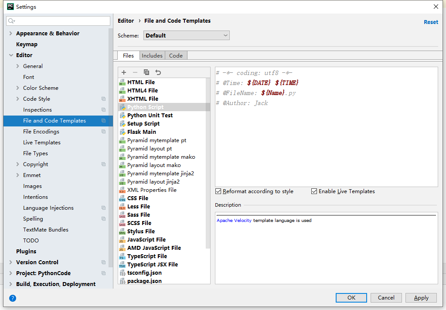Open the Live Templates settings page
Screen dimensions: 446x310
point(42,143)
